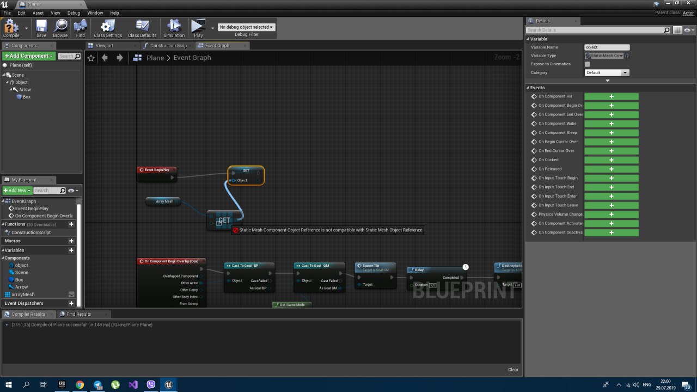Viewport: 697px width, 392px height.
Task: Add a new macro with plus
Action: point(71,241)
